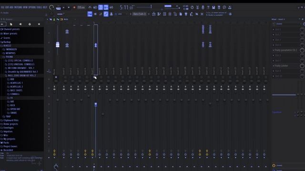The width and height of the screenshot is (305, 171).
Task: Open the HELP menu
Action: point(45,8)
